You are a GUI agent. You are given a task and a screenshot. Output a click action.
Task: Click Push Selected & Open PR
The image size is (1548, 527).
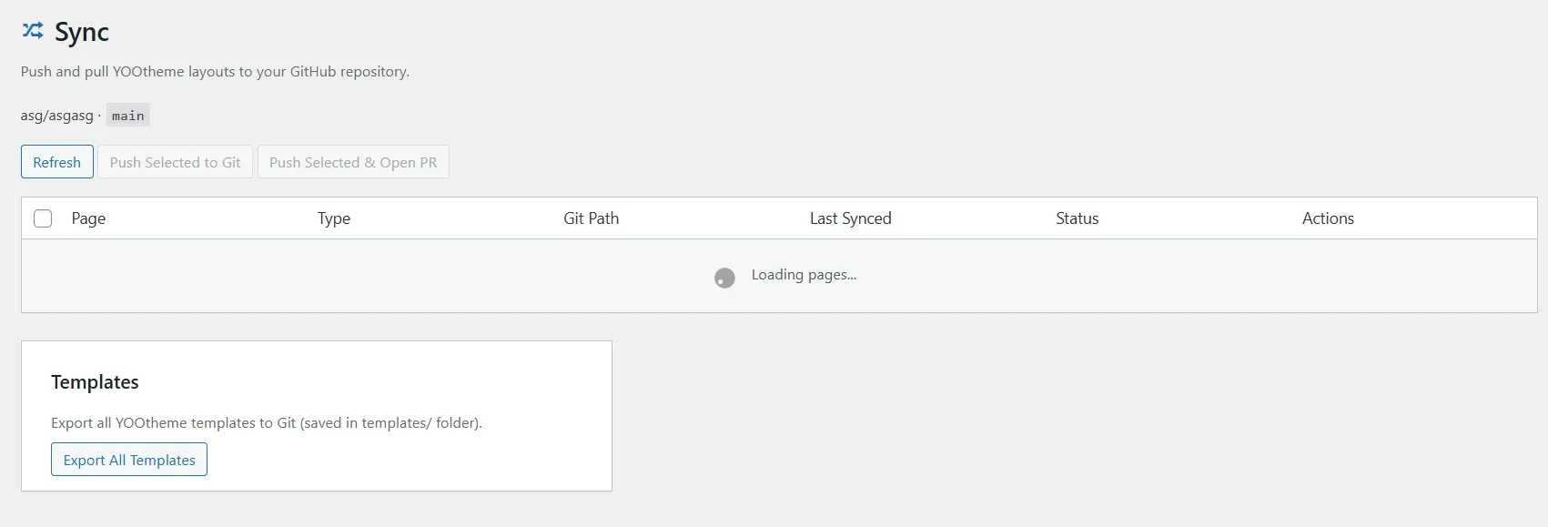coord(353,161)
